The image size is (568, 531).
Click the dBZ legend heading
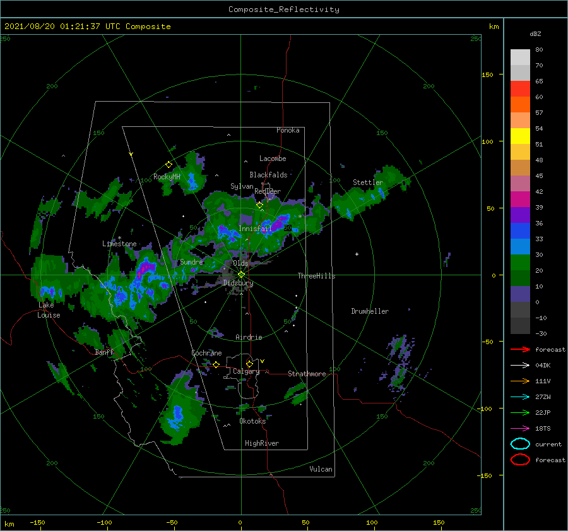click(535, 33)
